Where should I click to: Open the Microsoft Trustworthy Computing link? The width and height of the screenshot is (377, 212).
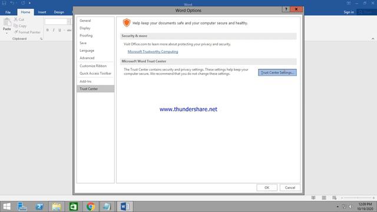click(x=153, y=52)
